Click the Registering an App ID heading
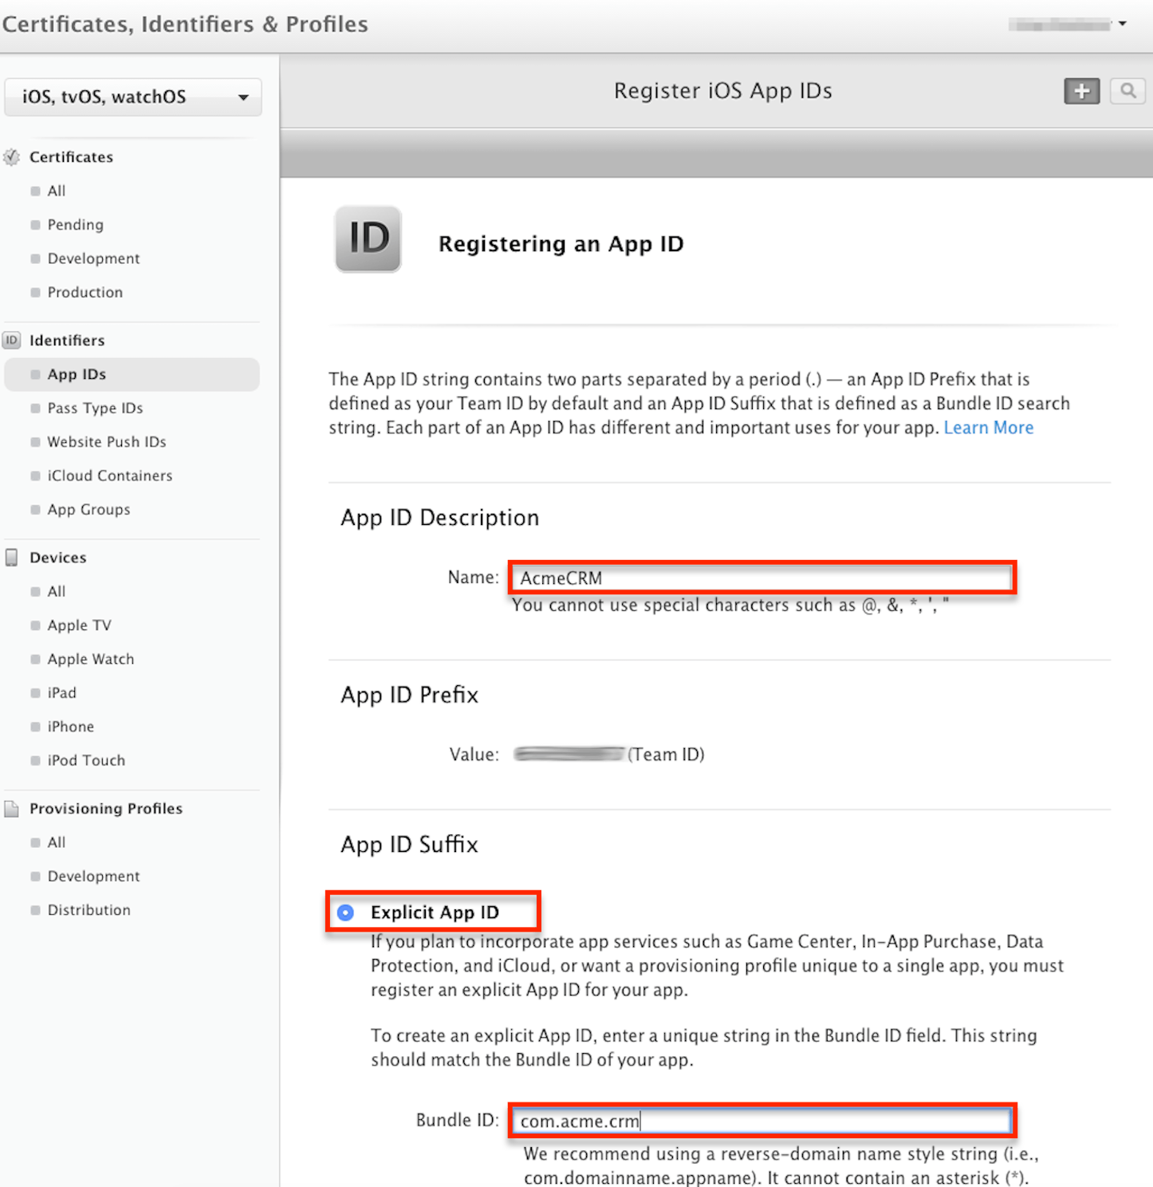 point(561,244)
